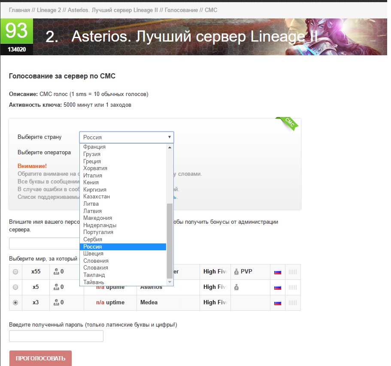Click the Russian flag in Medea row

click(x=278, y=303)
